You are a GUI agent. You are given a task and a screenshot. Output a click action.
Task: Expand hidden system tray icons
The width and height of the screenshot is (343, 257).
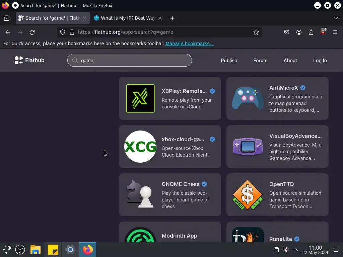[296, 250]
